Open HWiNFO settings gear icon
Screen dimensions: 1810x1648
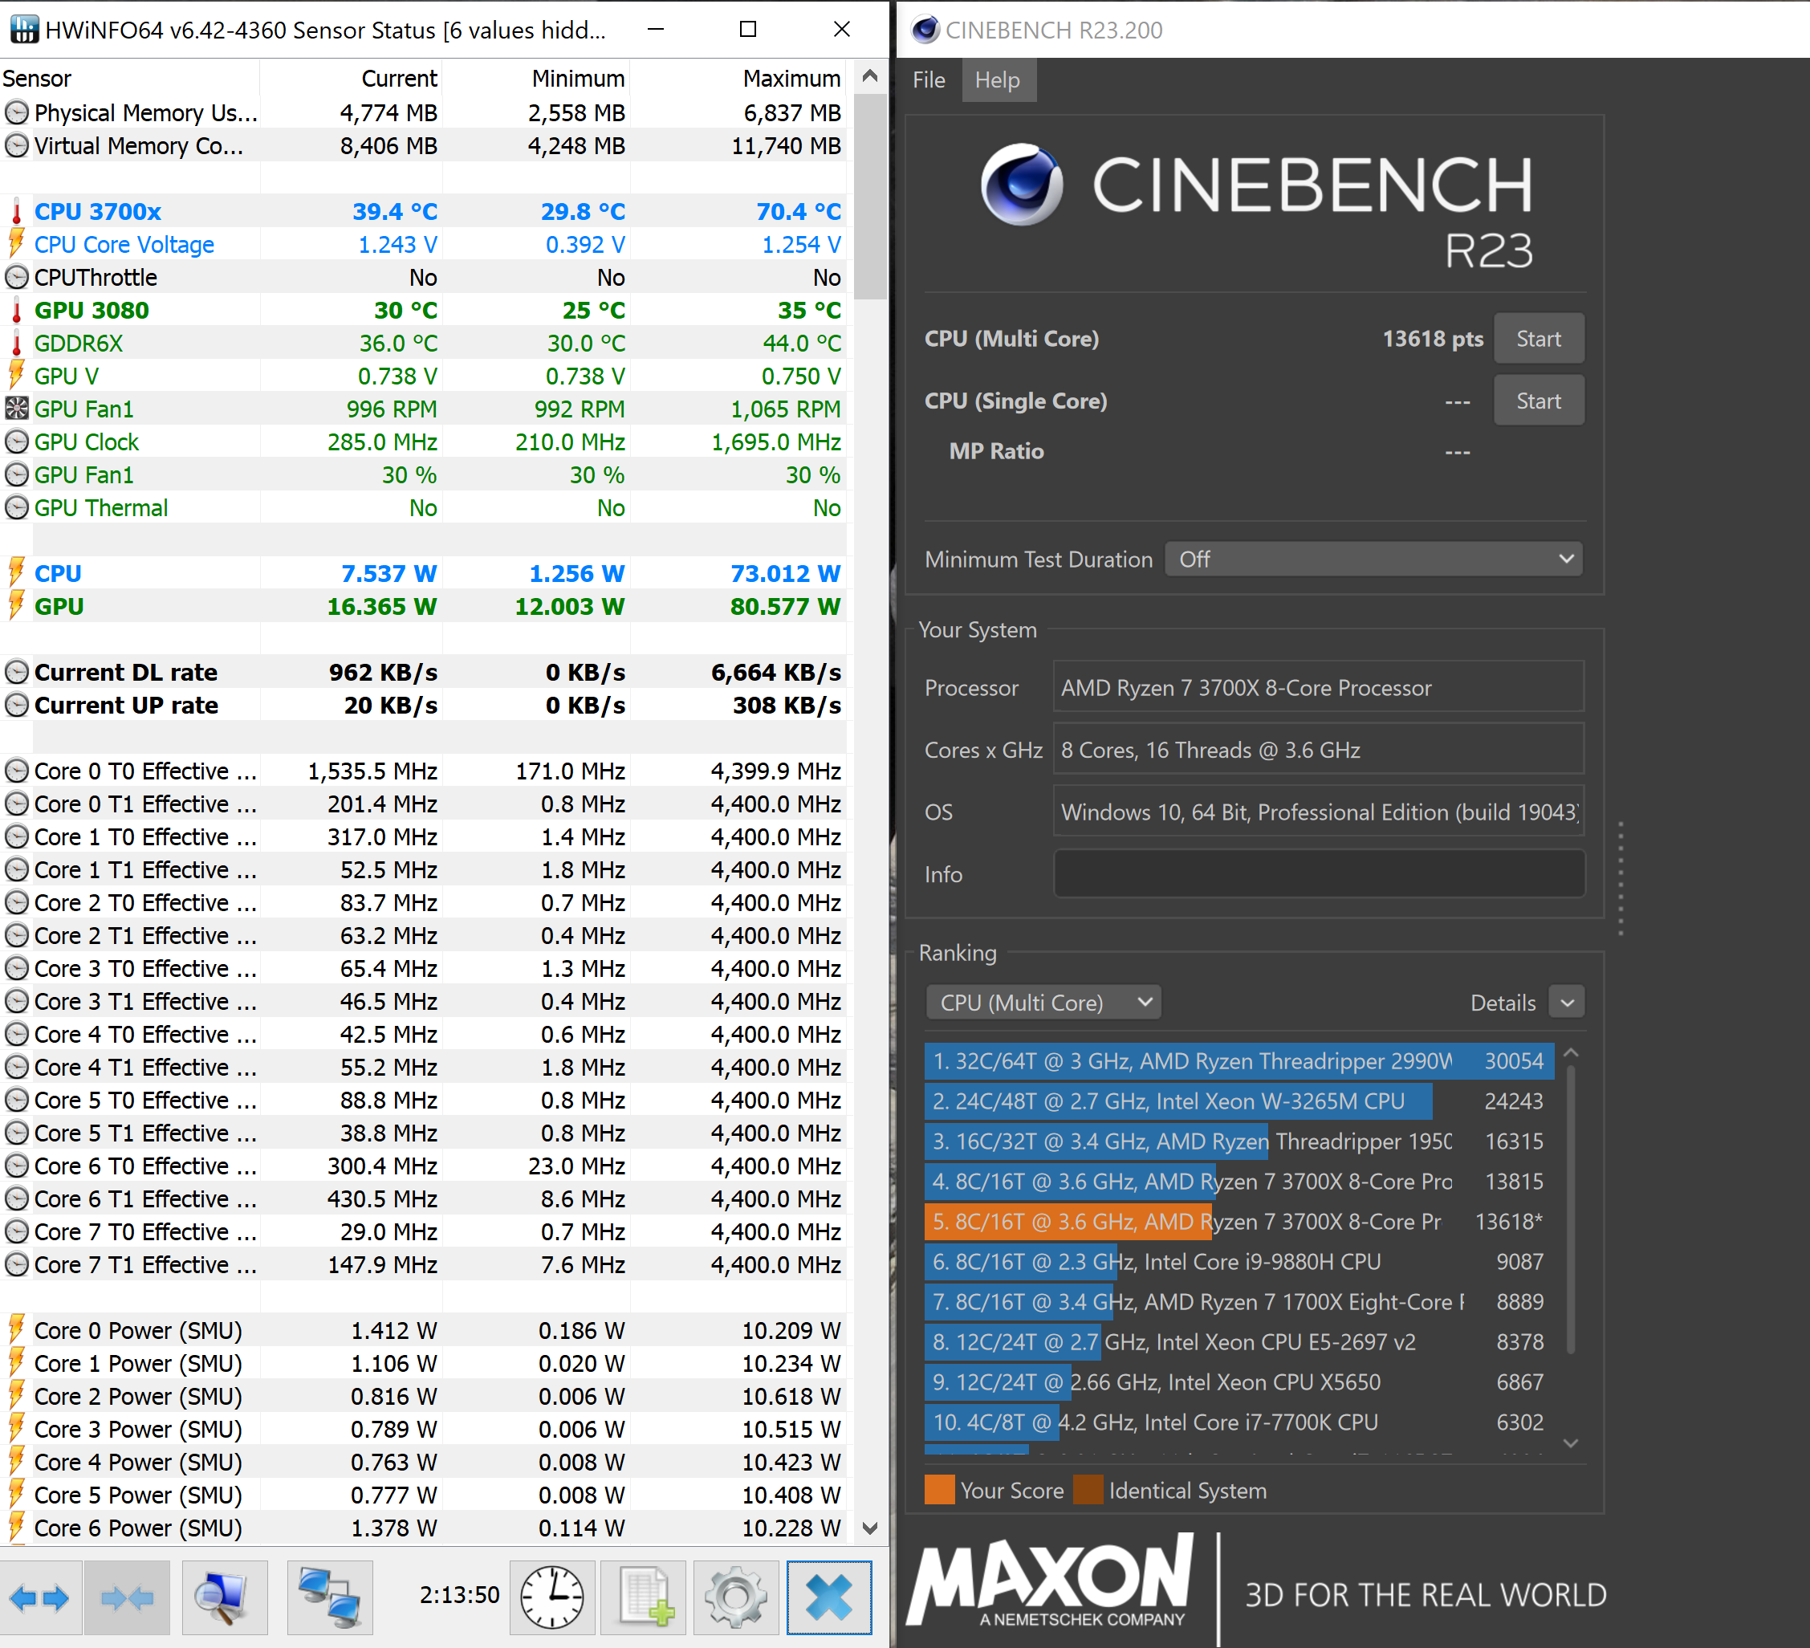pyautogui.click(x=735, y=1597)
